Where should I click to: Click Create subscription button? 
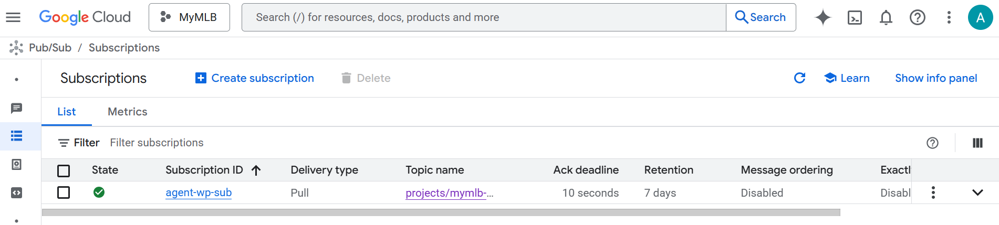click(255, 78)
